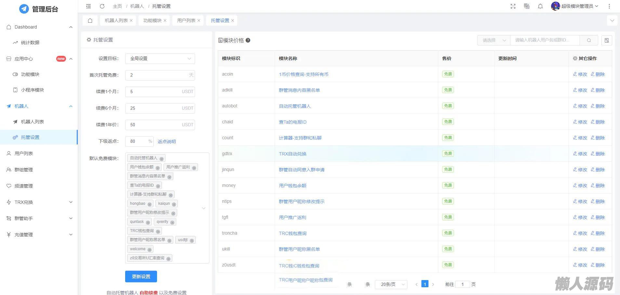Click the 续费1个月 price input field
This screenshot has width=620, height=295.
154,92
